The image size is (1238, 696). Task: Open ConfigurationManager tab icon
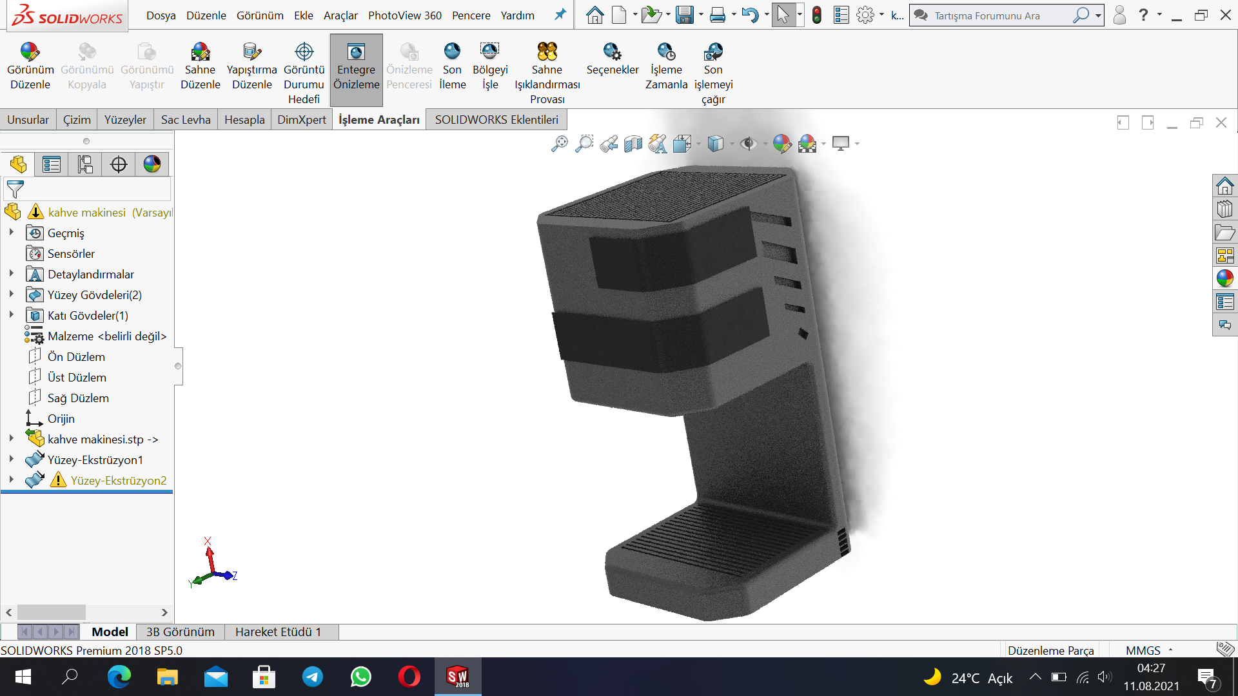(x=85, y=164)
